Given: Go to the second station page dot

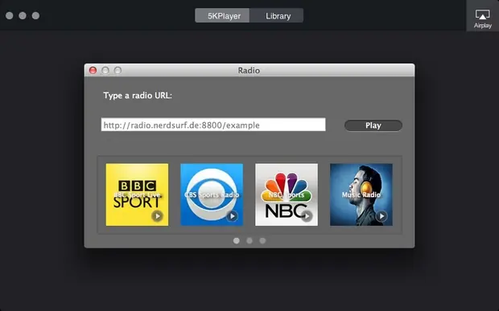Looking at the screenshot, I should (x=249, y=241).
